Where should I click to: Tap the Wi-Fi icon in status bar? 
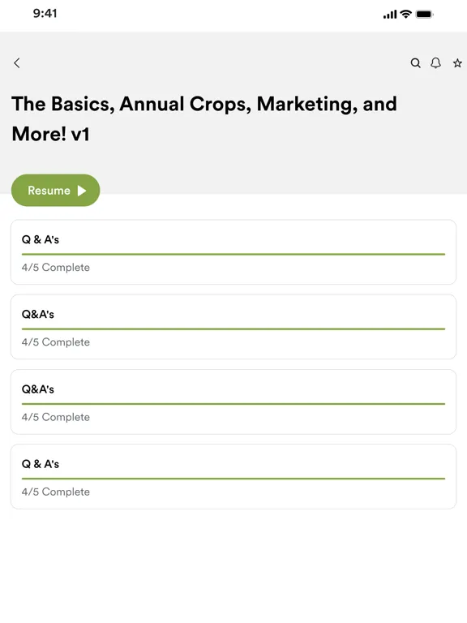[405, 14]
